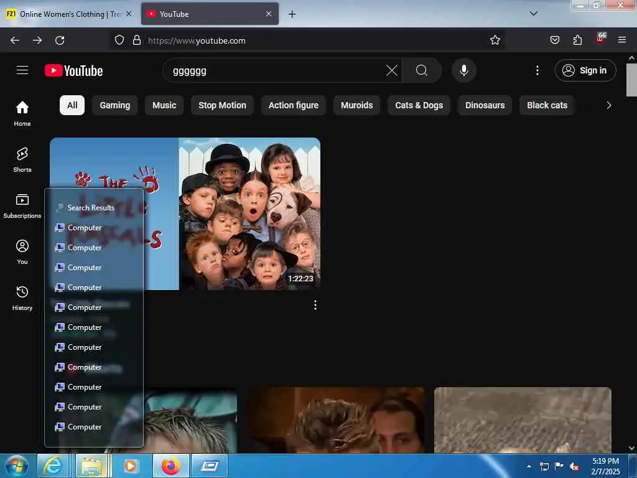This screenshot has height=478, width=637.
Task: Launch Internet Explorer from the taskbar
Action: 53,466
